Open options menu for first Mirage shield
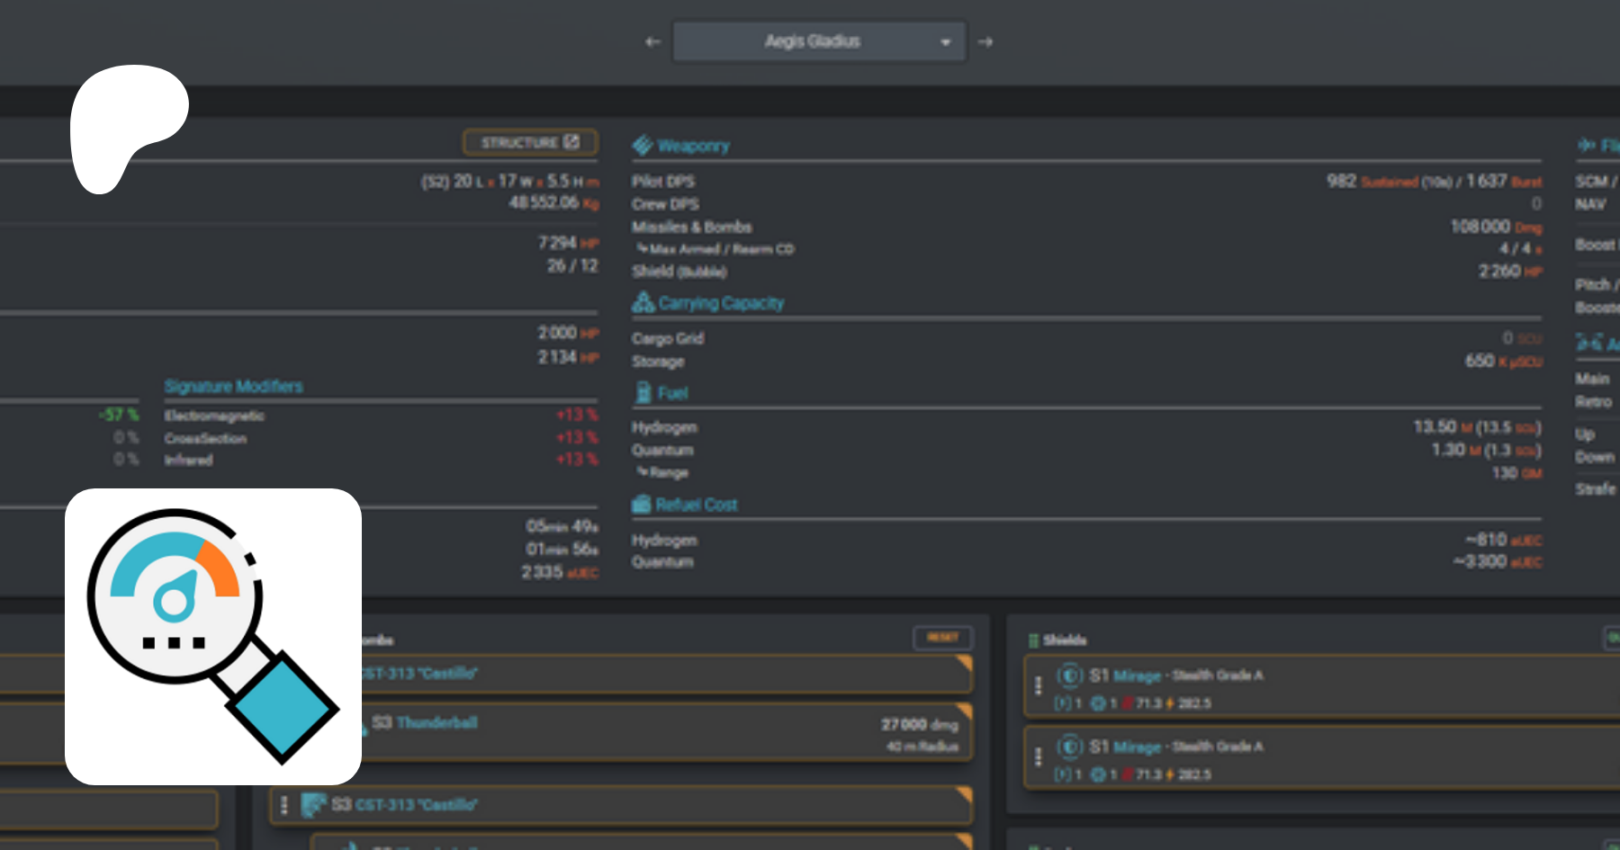This screenshot has height=850, width=1620. pyautogui.click(x=1038, y=686)
